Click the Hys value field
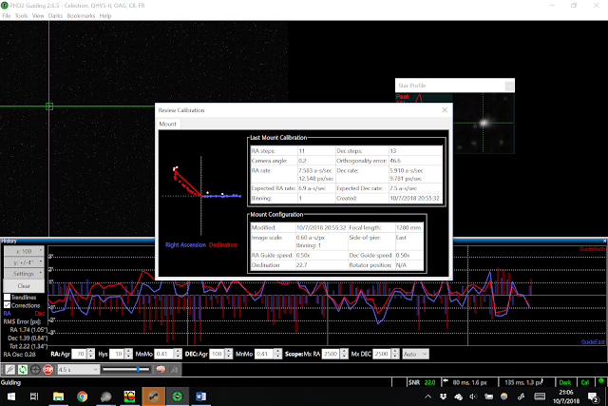This screenshot has height=406, width=608. tap(117, 354)
